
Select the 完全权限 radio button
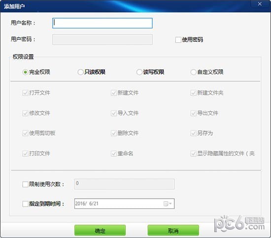(25, 72)
